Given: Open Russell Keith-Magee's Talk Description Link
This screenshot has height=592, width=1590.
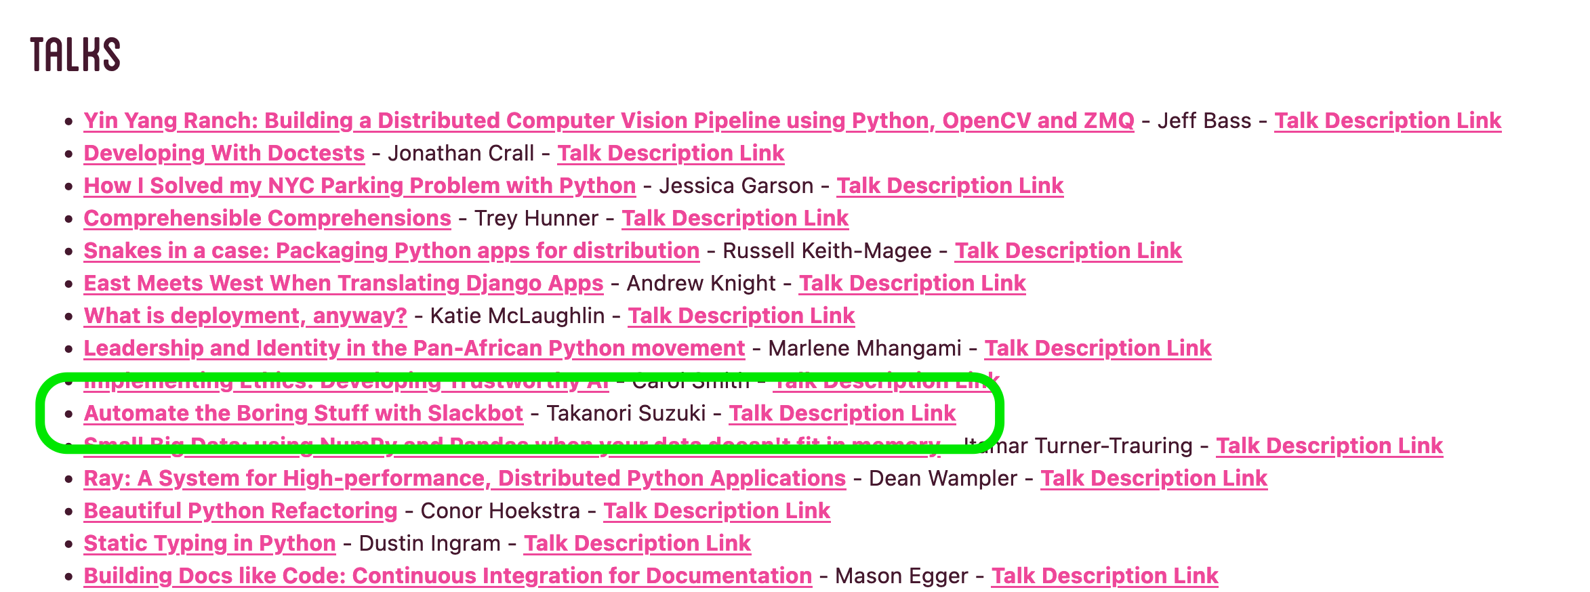Looking at the screenshot, I should point(1068,251).
